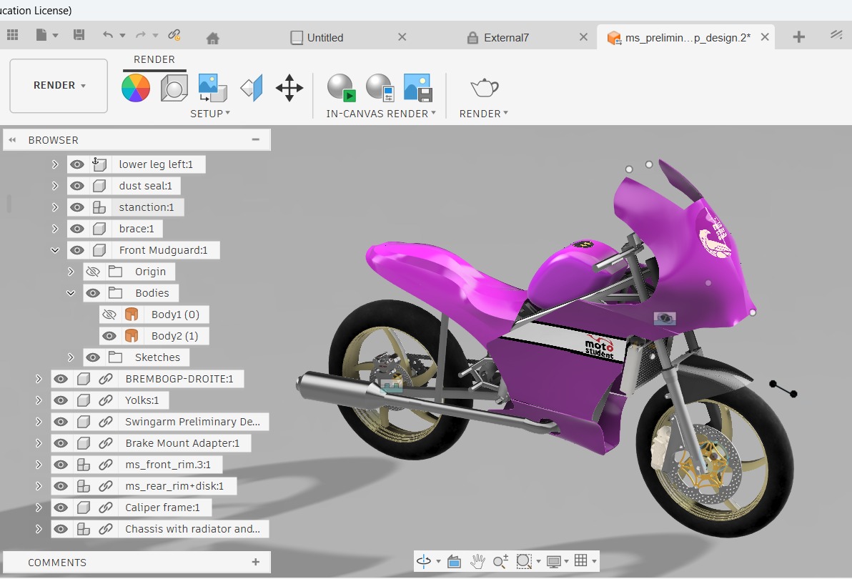Open the Appearance color wheel tool
The width and height of the screenshot is (852, 579).
[136, 87]
